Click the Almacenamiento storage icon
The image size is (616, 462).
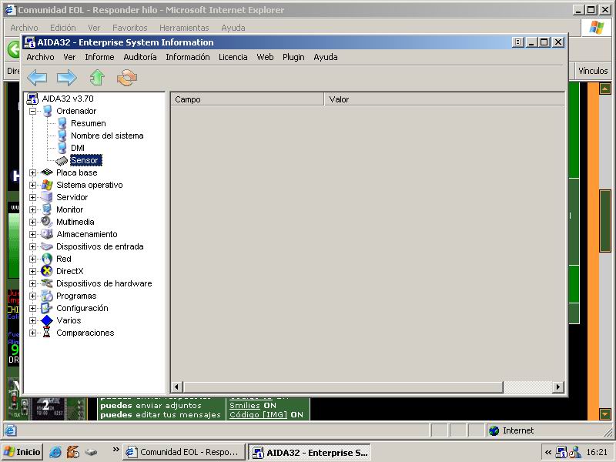pos(47,234)
